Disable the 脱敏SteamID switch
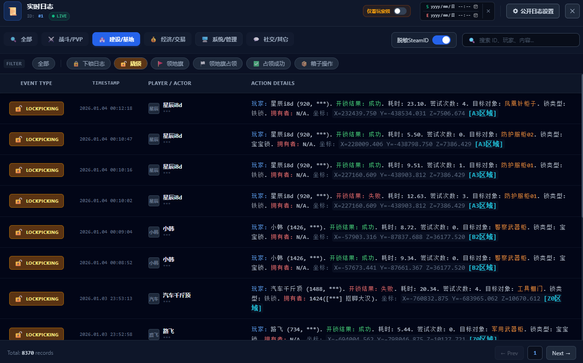The width and height of the screenshot is (583, 363). coord(442,40)
